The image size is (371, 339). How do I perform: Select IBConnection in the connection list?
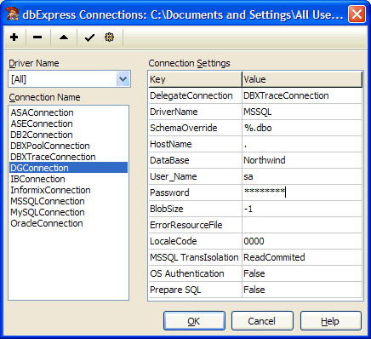click(x=68, y=179)
